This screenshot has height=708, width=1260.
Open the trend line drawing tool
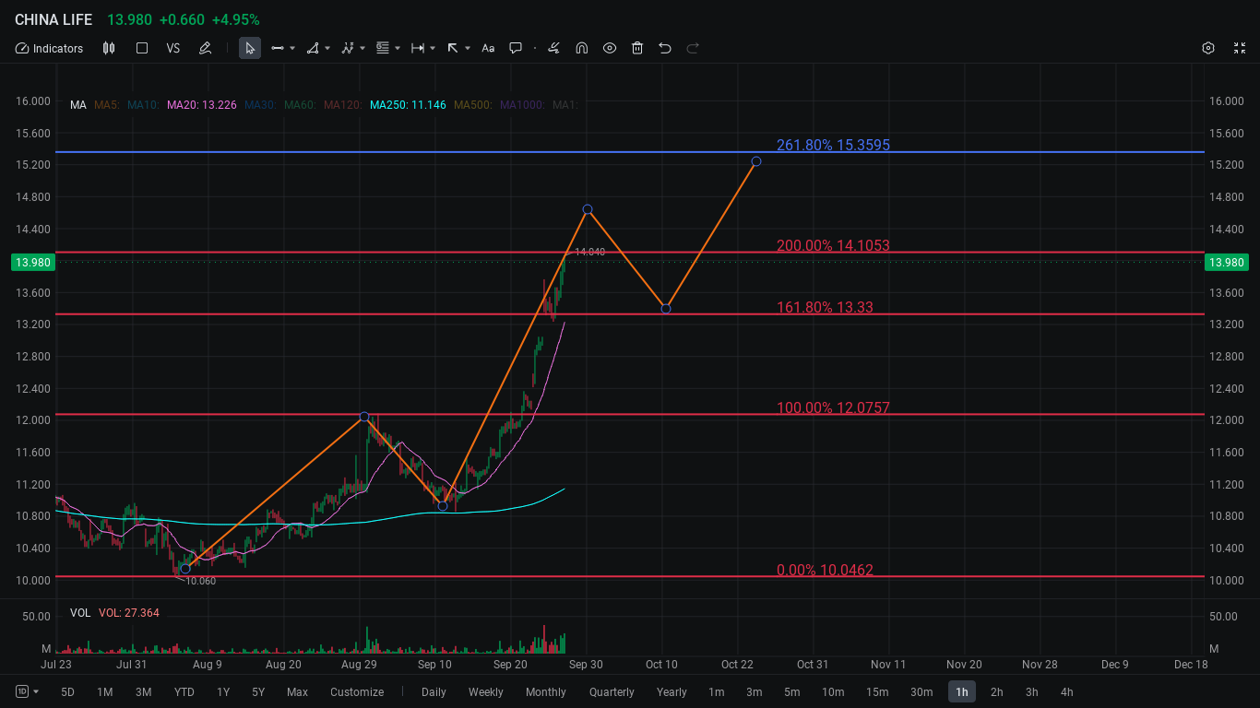(278, 48)
